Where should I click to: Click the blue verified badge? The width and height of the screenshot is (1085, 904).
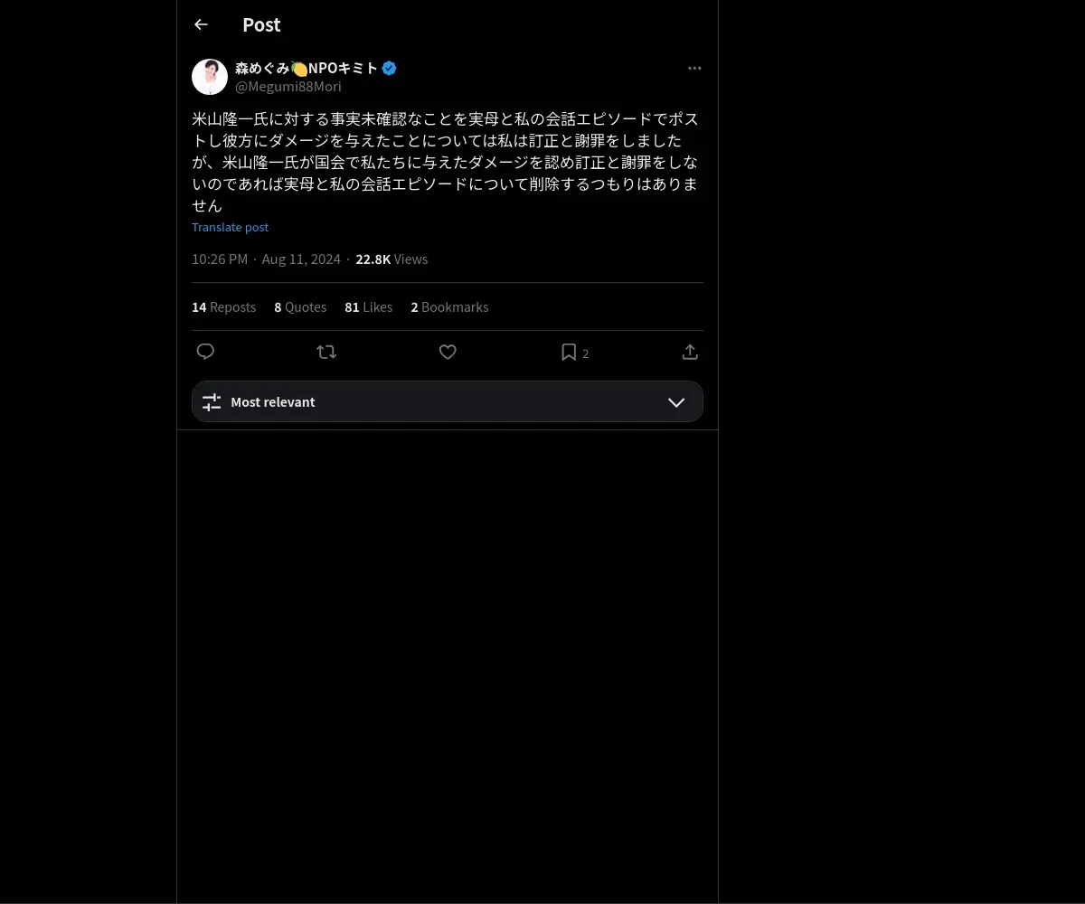pyautogui.click(x=390, y=68)
